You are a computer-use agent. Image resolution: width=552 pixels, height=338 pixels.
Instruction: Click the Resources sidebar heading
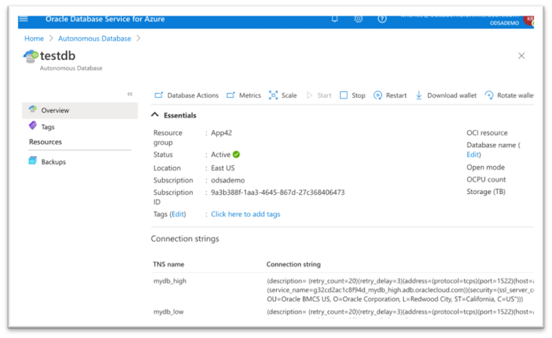point(45,142)
